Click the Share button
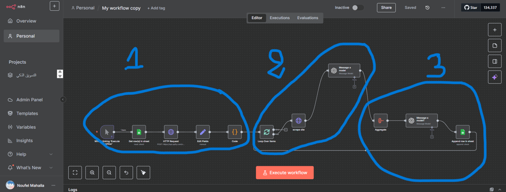This screenshot has height=192, width=506. coord(386,7)
